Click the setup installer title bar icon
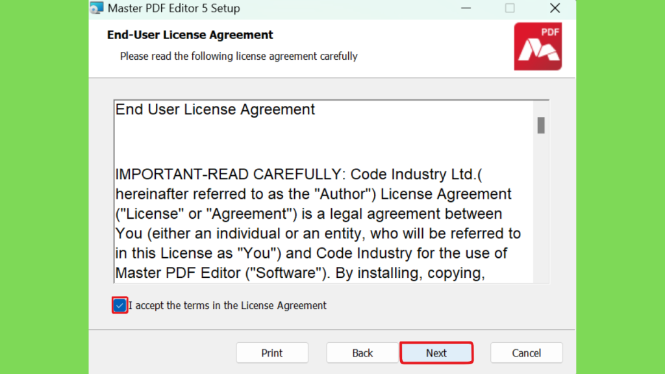665x374 pixels. click(97, 8)
